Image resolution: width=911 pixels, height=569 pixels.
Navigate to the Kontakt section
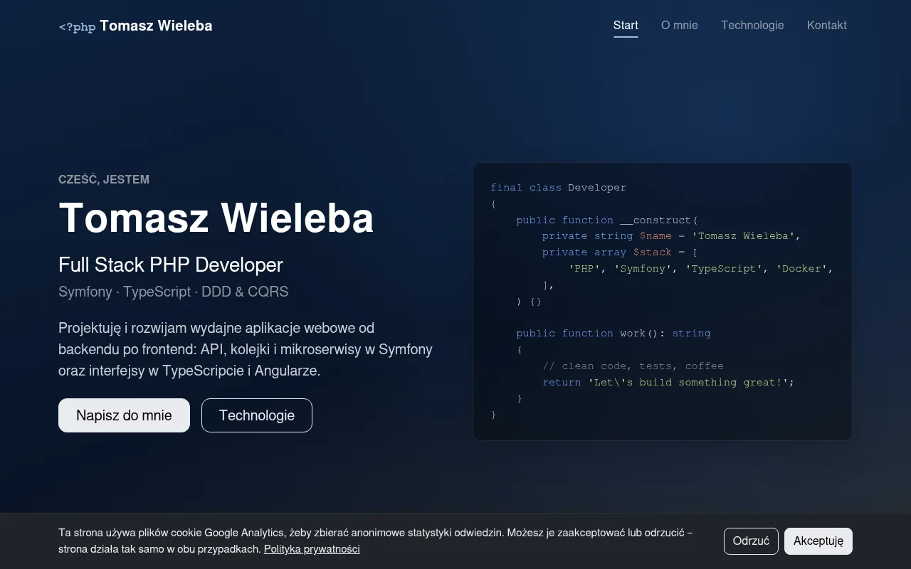(827, 26)
